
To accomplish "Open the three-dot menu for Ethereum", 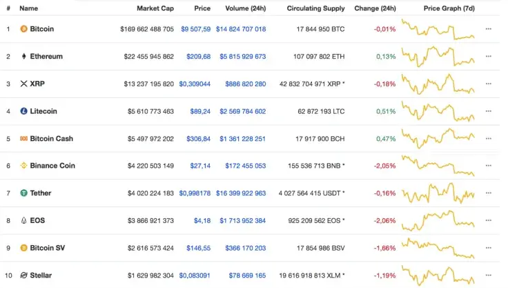I will [x=489, y=57].
